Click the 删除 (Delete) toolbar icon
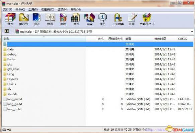Screen dimensions: 195x133 63,18
